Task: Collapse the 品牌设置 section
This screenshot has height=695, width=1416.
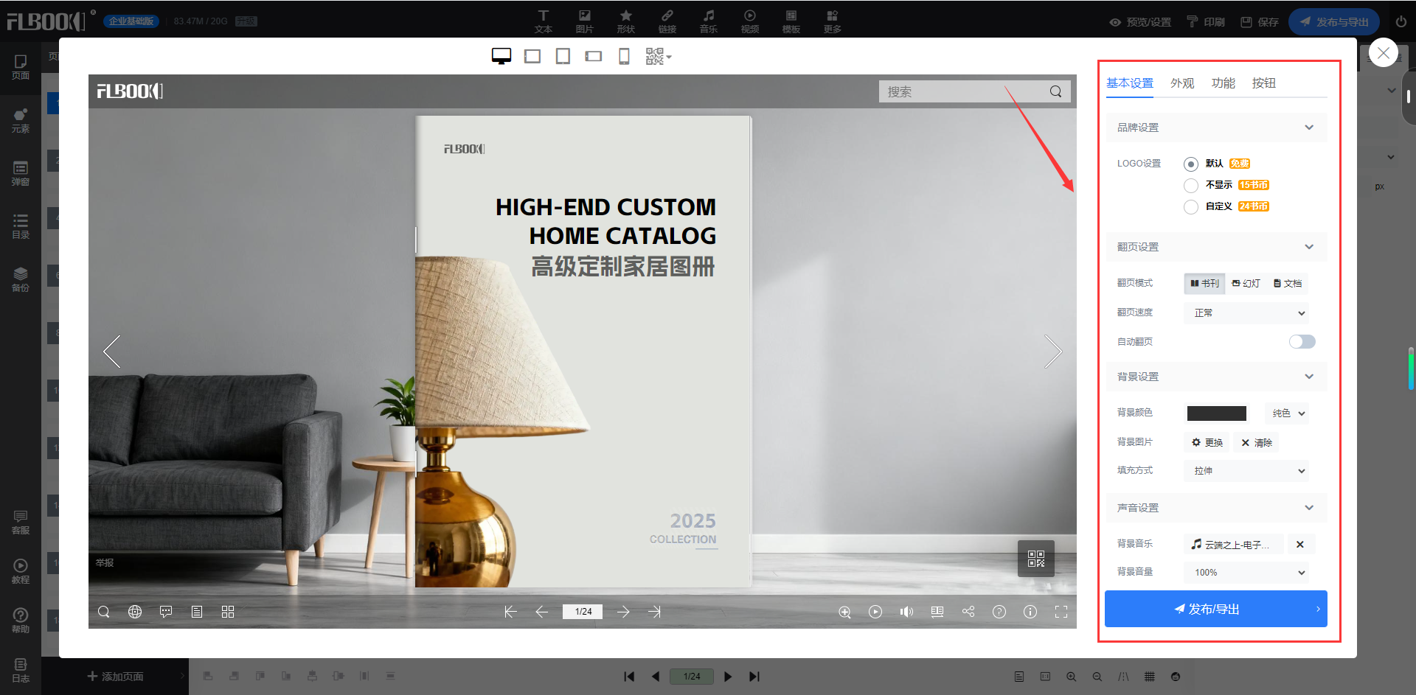Action: coord(1308,128)
